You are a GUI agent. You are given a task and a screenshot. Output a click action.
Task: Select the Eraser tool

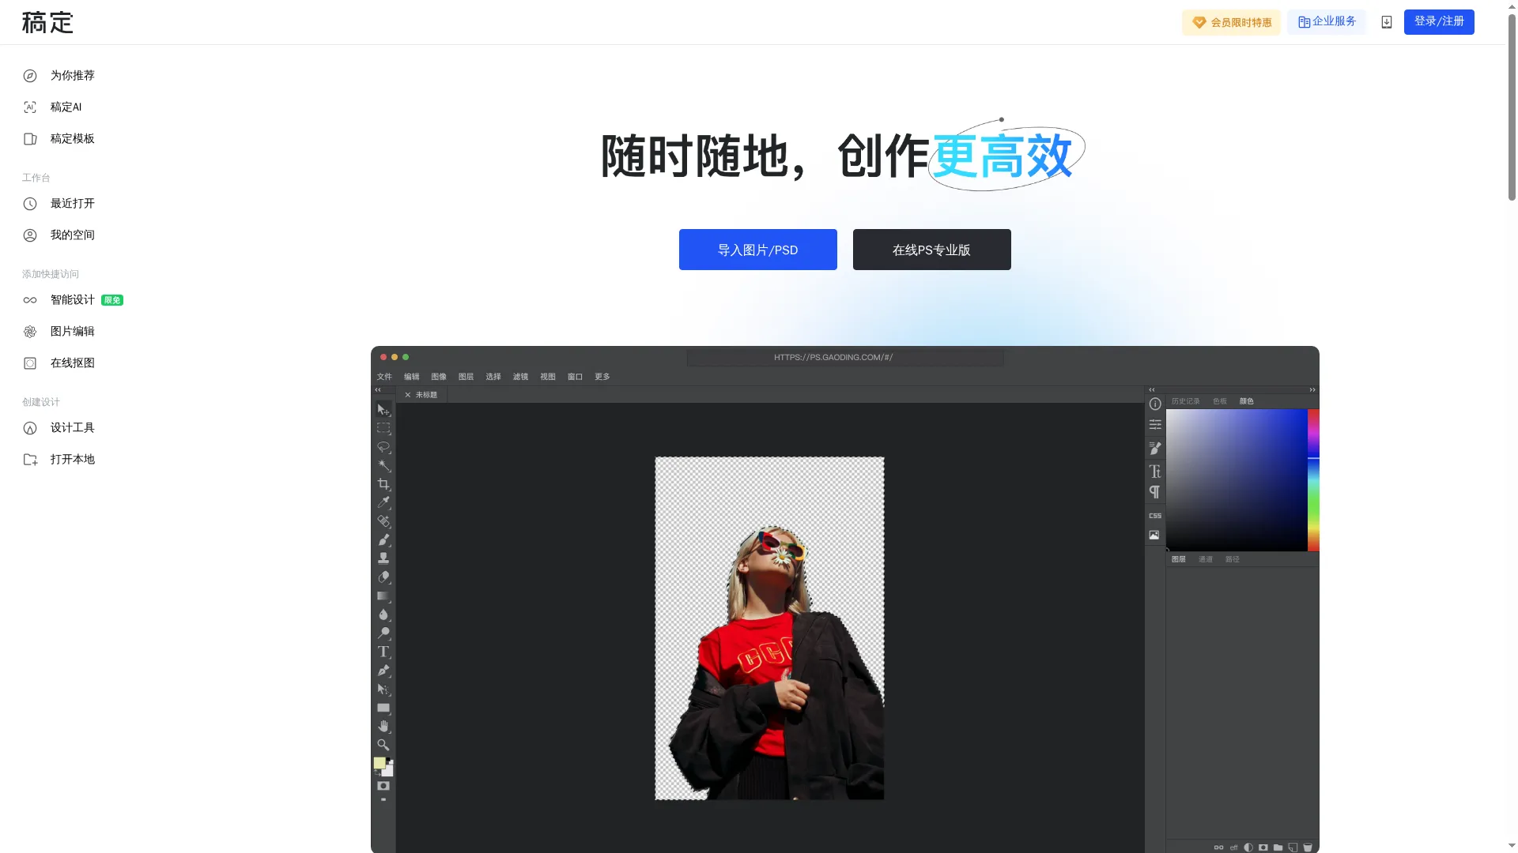(384, 577)
